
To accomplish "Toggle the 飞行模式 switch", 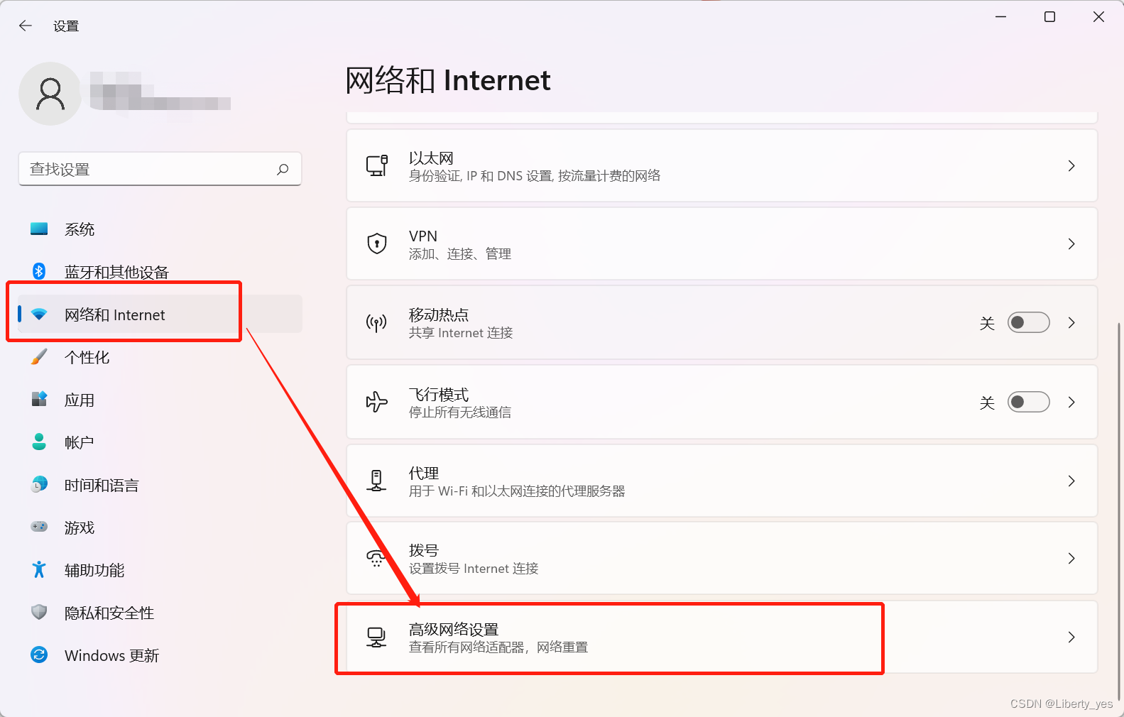I will pos(1029,402).
